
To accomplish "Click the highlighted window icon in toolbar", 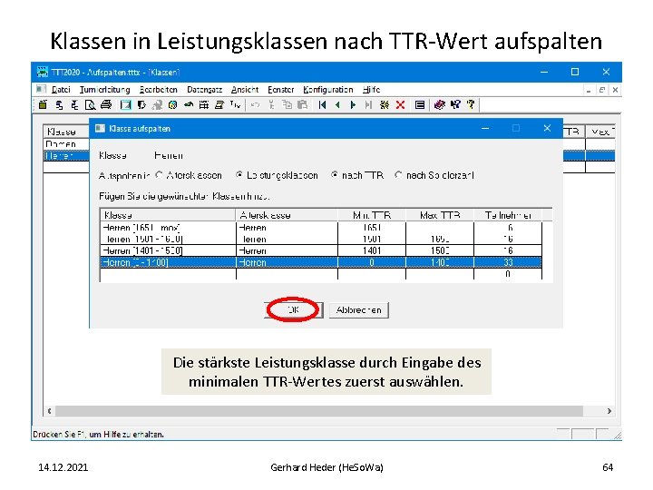I will click(125, 105).
